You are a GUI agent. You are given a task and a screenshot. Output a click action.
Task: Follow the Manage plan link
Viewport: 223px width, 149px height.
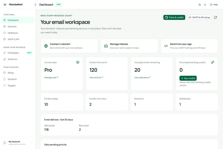pyautogui.click(x=51, y=78)
